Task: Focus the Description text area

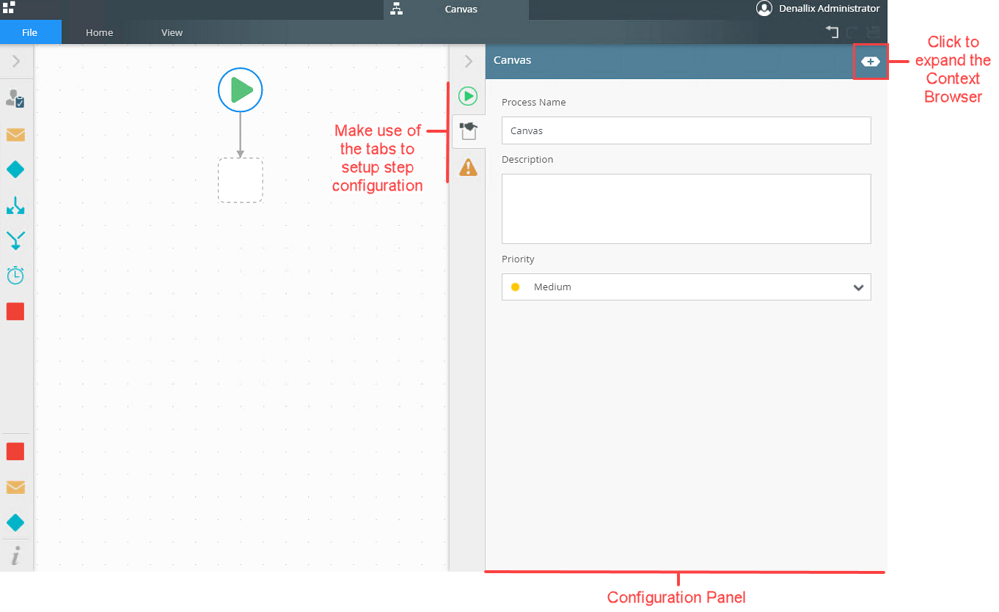Action: click(x=687, y=209)
